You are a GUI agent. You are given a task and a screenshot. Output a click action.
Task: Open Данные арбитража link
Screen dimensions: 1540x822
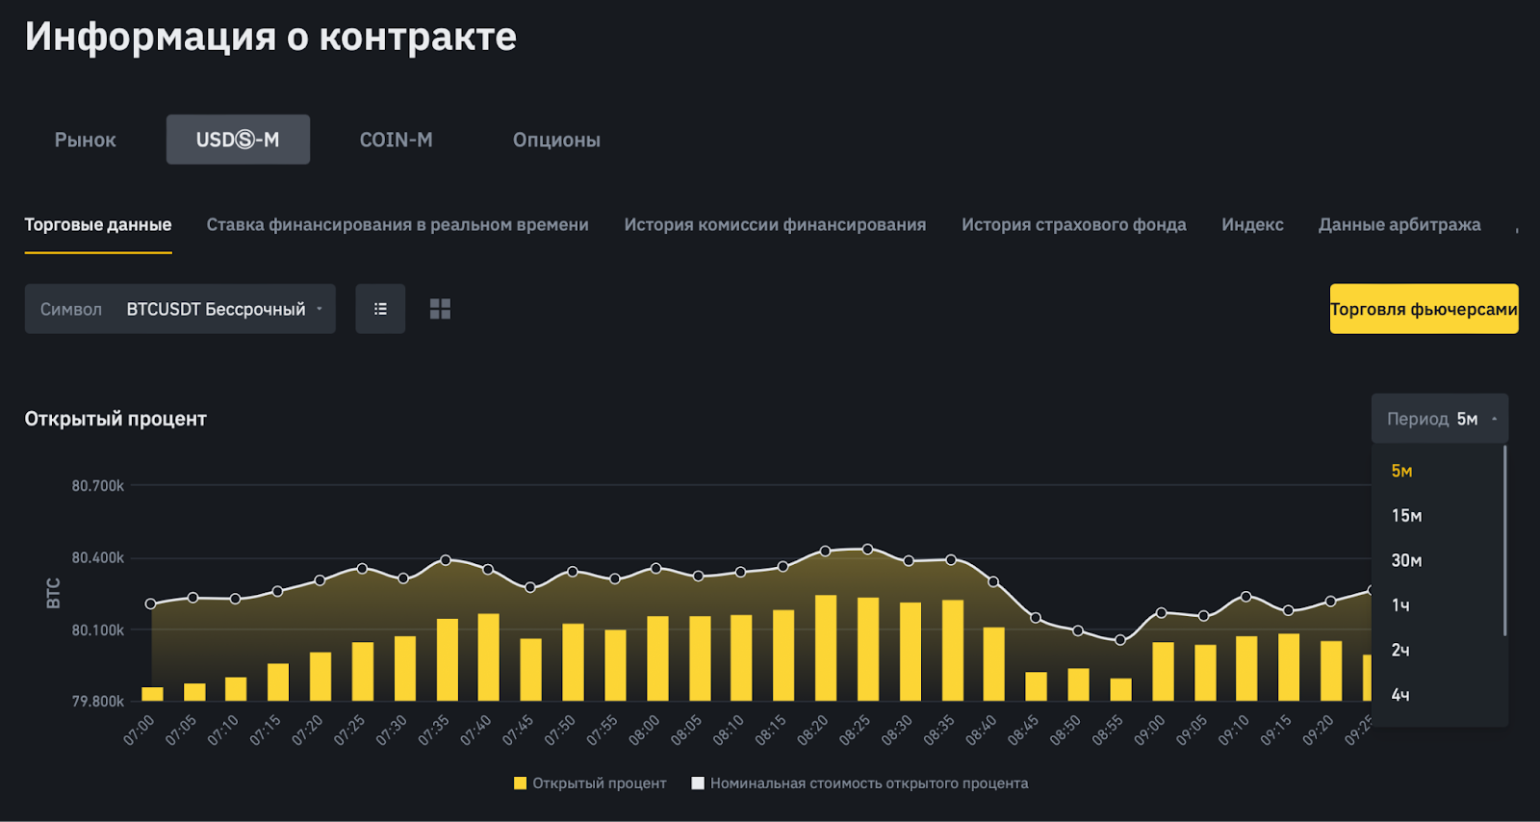[x=1399, y=224]
